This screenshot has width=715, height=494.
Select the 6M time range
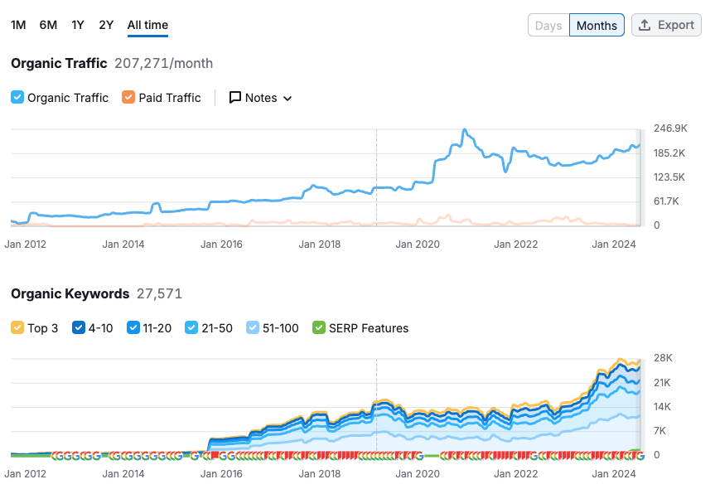coord(47,25)
